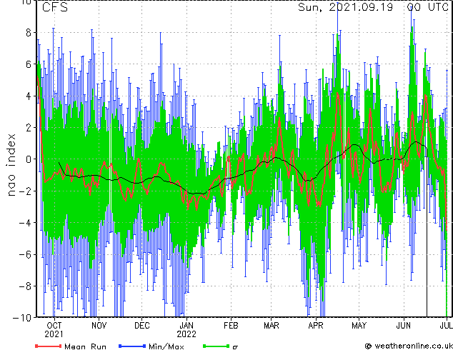Click the 'Sun, 2021.09.19 00 UTC' date text
The image size is (453, 350).
pyautogui.click(x=373, y=7)
